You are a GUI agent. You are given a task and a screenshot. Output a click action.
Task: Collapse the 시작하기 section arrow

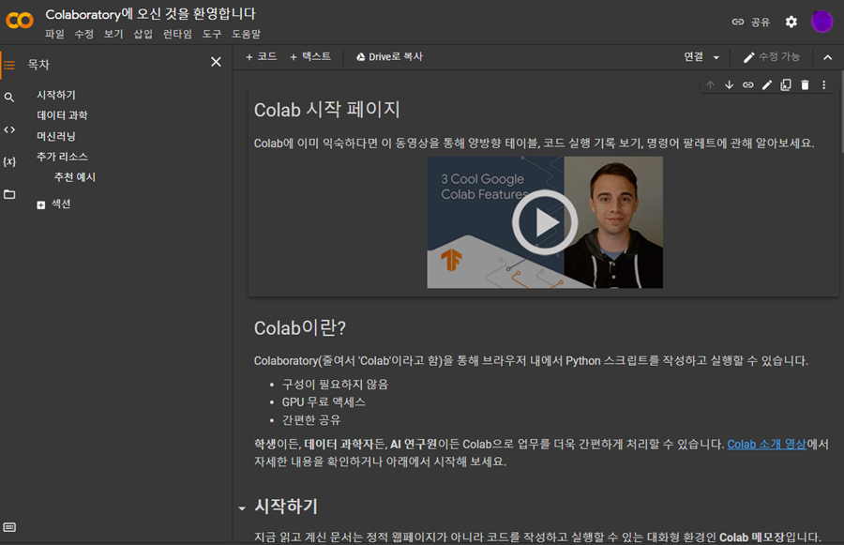point(242,507)
